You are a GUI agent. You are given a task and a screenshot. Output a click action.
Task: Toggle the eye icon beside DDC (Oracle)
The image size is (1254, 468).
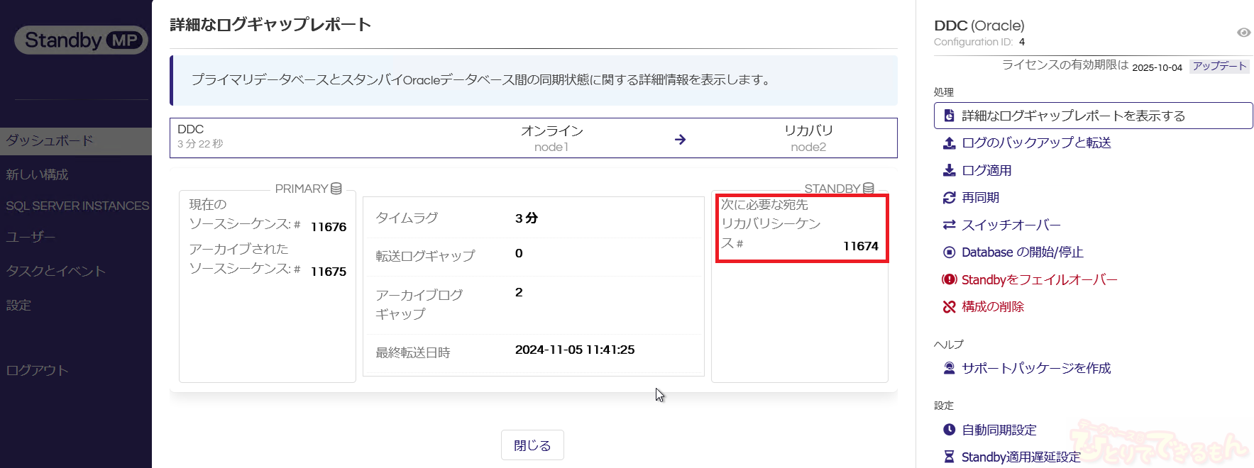[1243, 33]
